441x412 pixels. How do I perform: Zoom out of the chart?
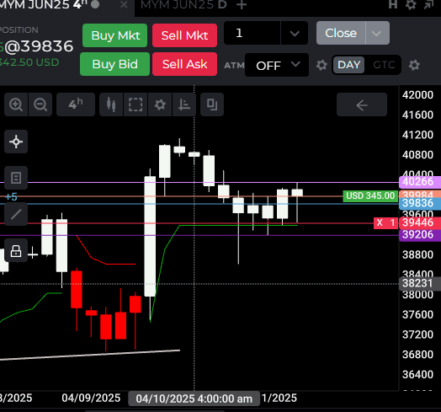click(40, 104)
